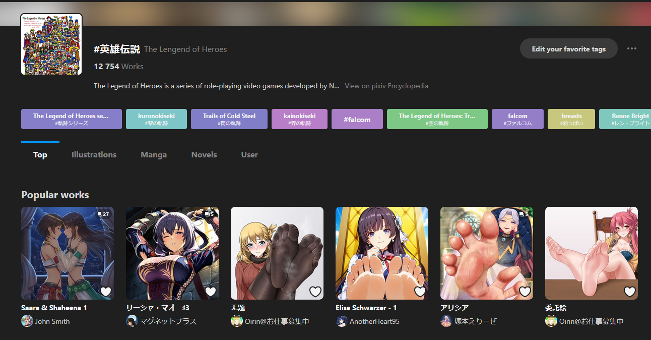651x340 pixels.
Task: Like the Elise Schwarzer - 1 artwork
Action: click(x=420, y=291)
